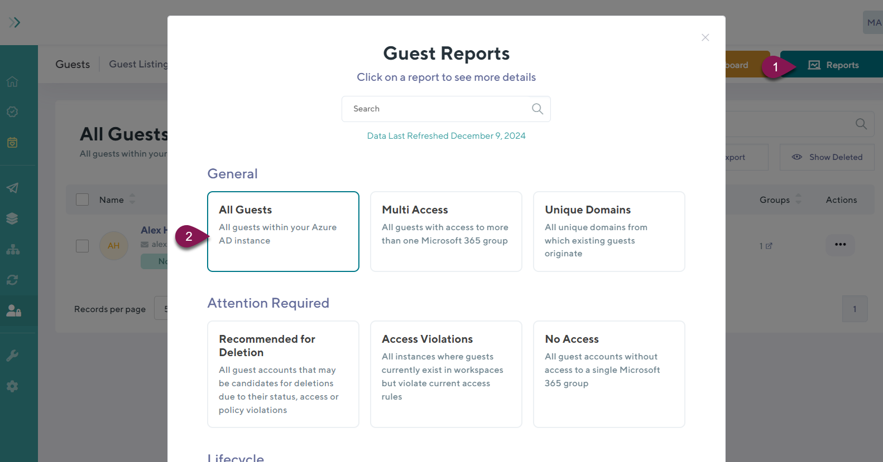Toggle the select-all checkbox beside Name
This screenshot has width=883, height=462.
[83, 200]
